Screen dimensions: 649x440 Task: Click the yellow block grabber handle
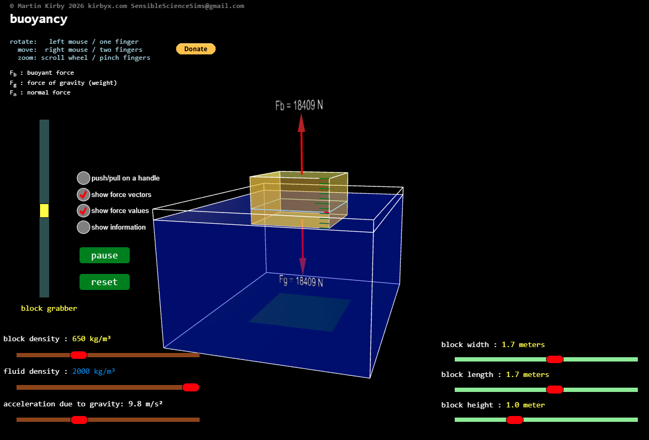pyautogui.click(x=44, y=210)
